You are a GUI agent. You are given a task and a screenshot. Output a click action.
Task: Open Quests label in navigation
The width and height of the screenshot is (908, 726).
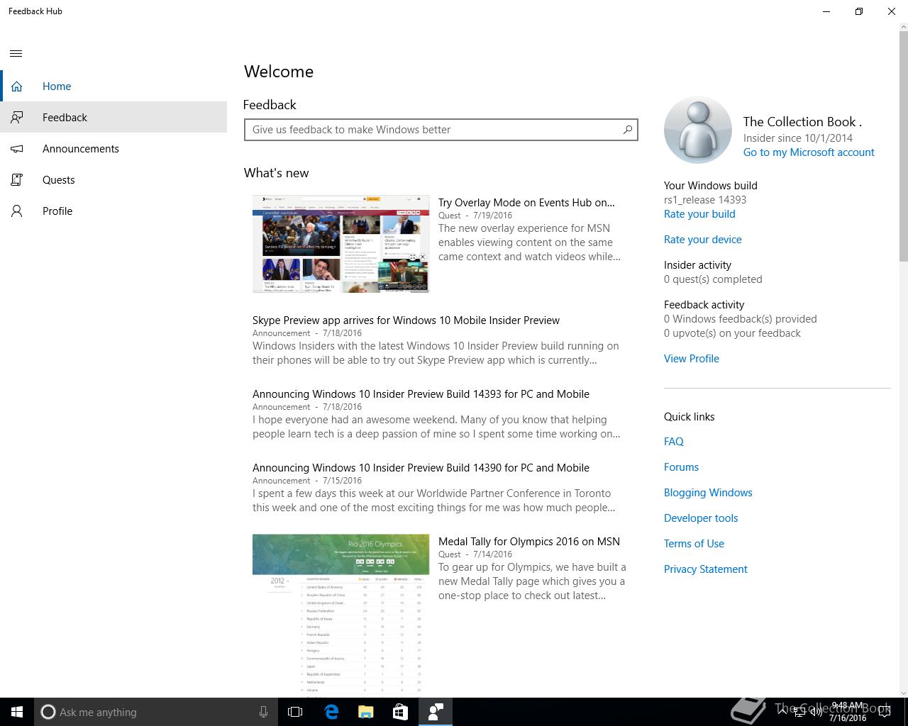[x=58, y=180]
